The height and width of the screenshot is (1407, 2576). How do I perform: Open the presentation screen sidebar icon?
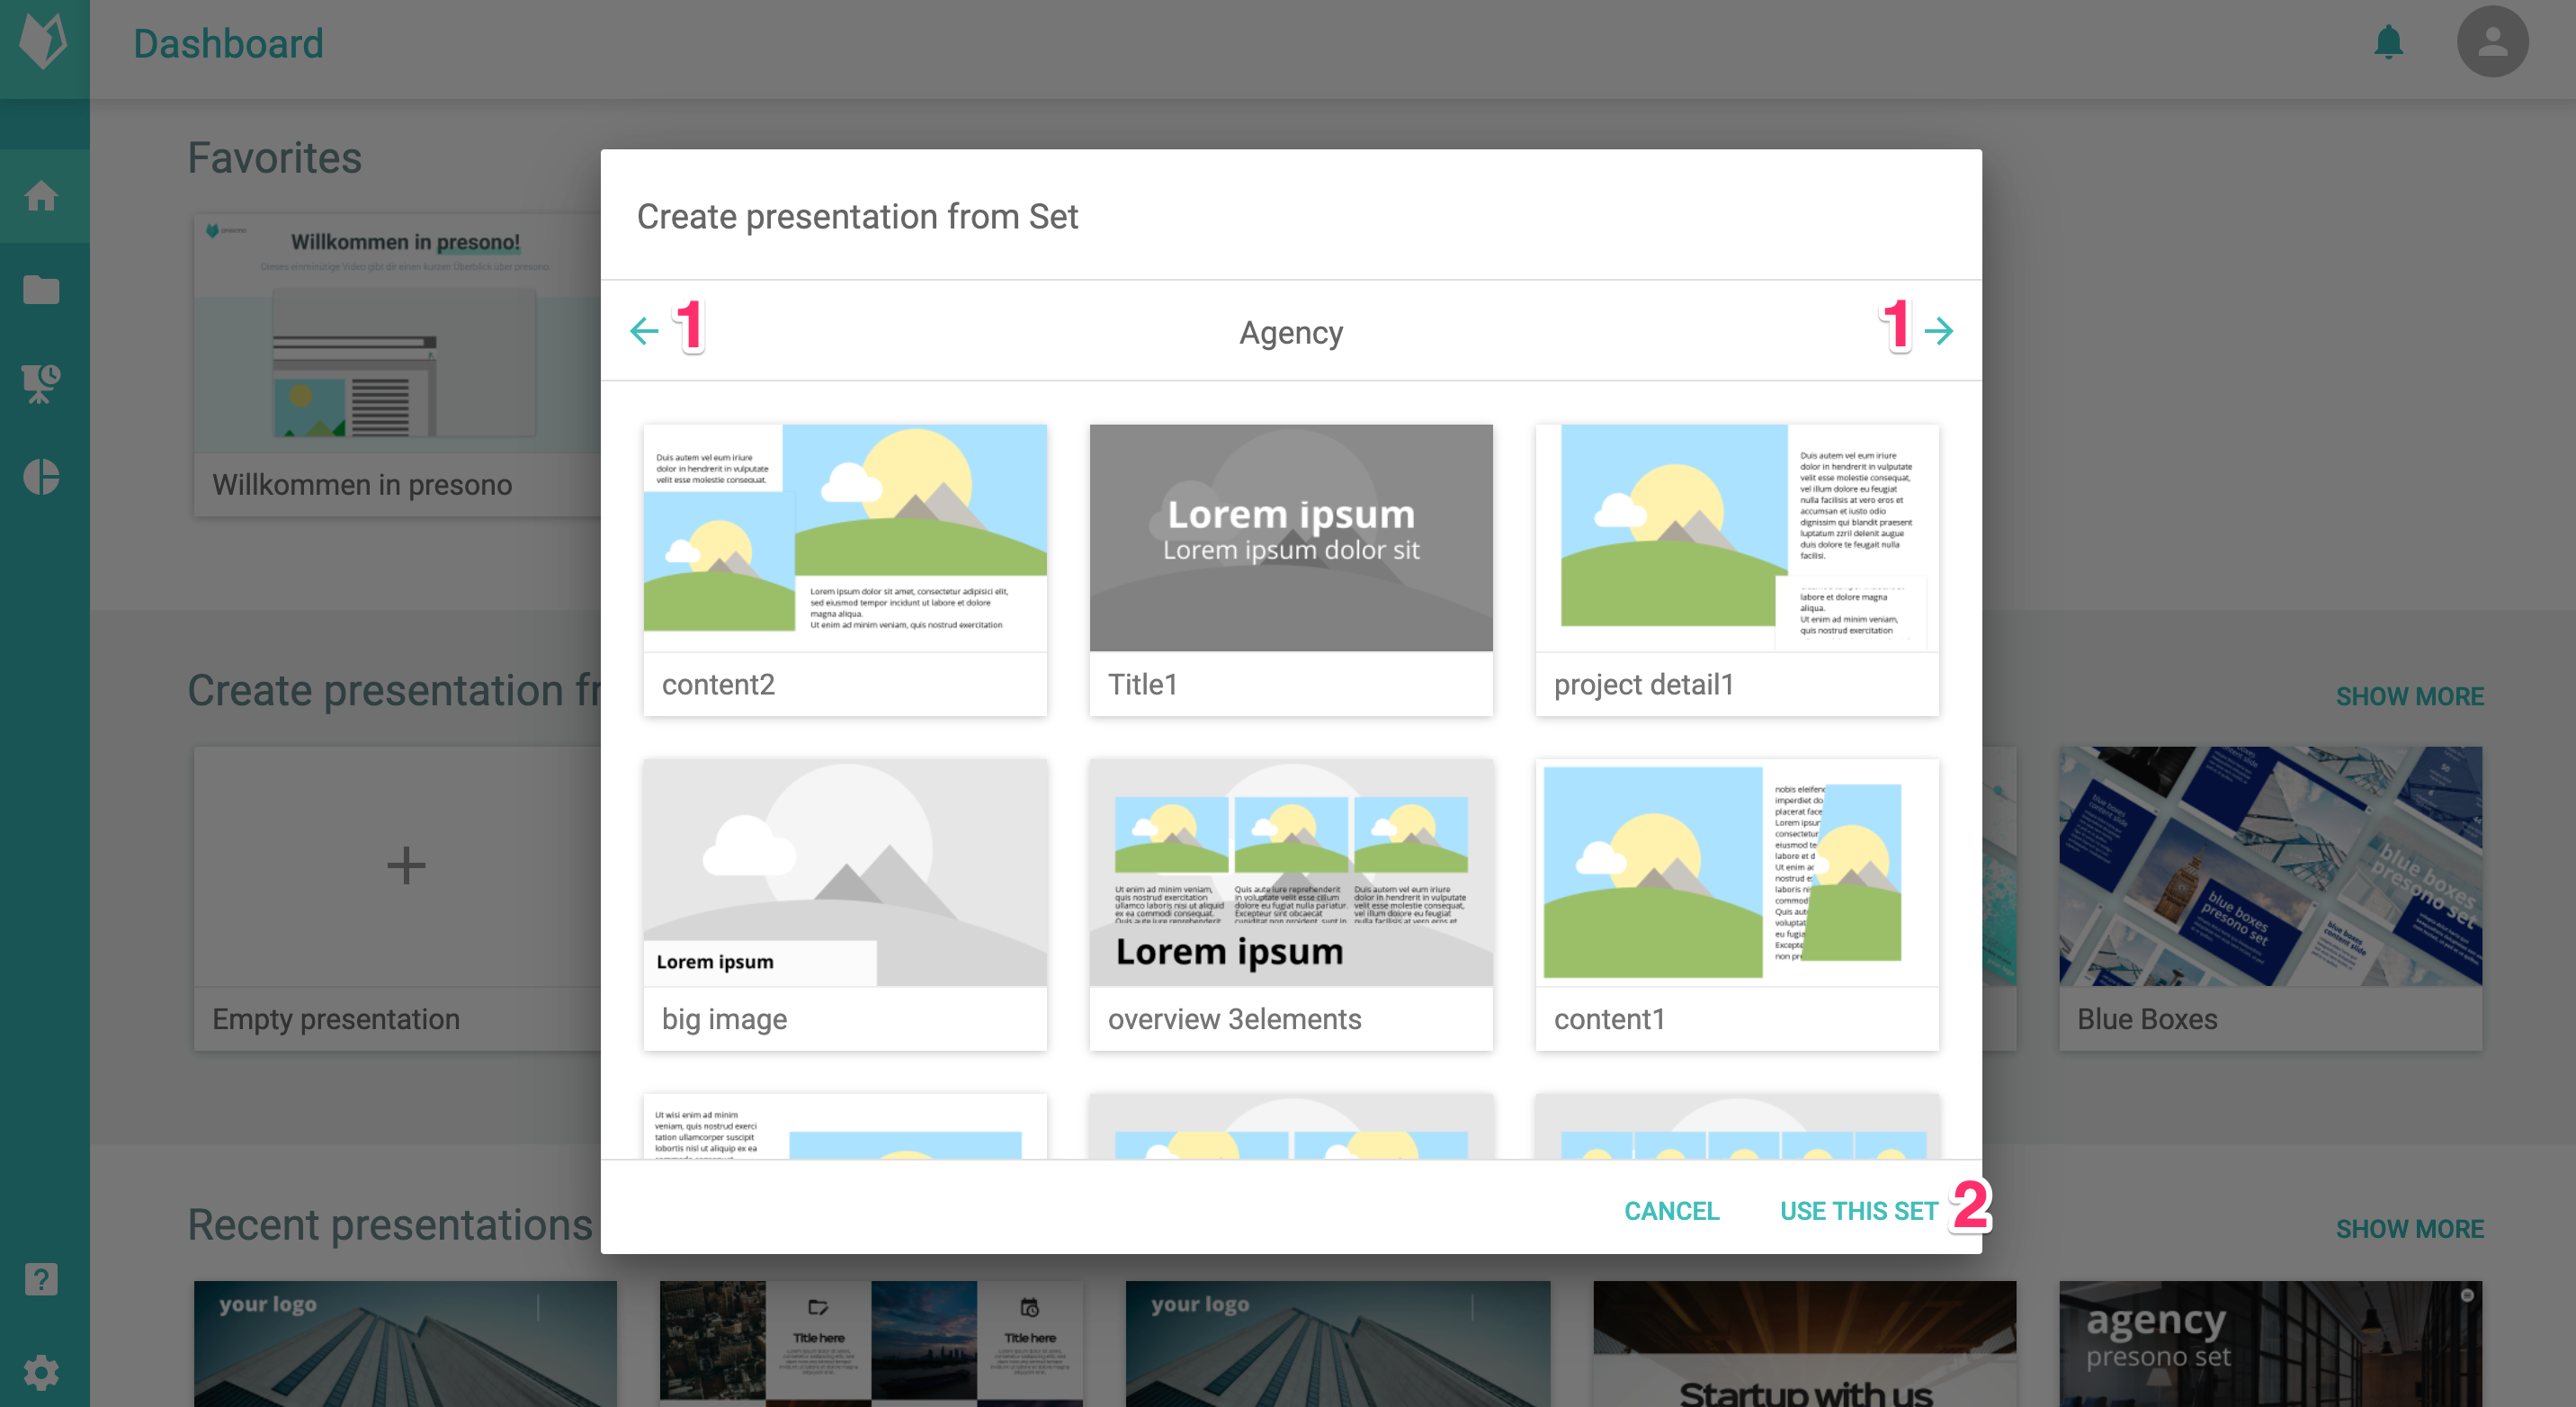(41, 383)
